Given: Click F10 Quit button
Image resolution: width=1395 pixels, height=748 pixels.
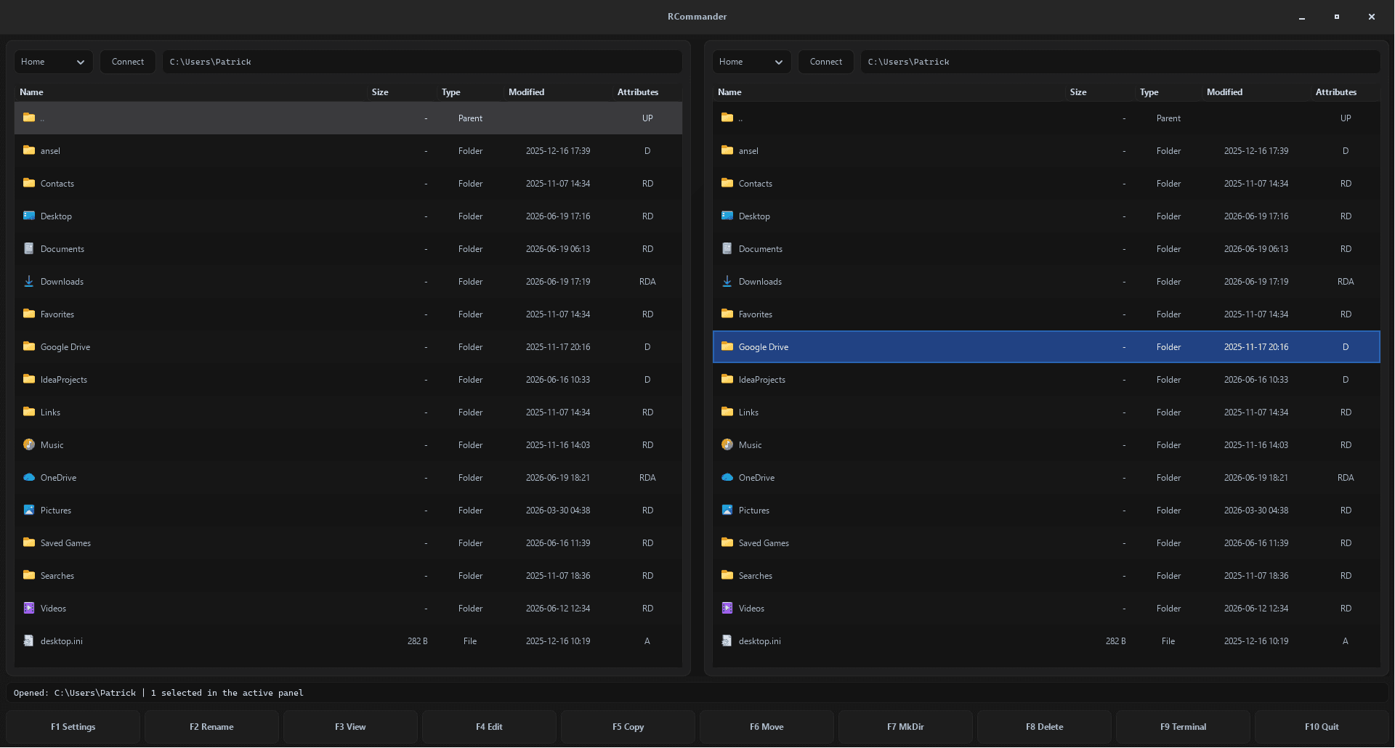Looking at the screenshot, I should tap(1322, 727).
